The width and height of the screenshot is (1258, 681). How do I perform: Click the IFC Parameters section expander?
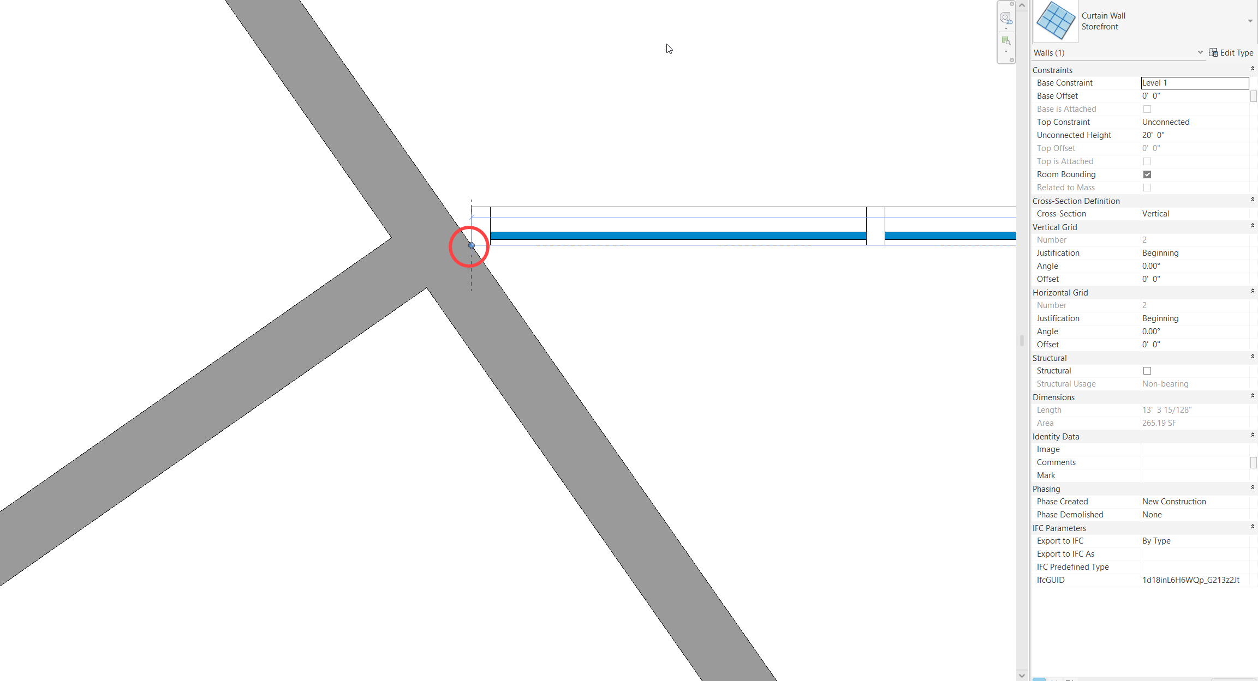coord(1253,528)
